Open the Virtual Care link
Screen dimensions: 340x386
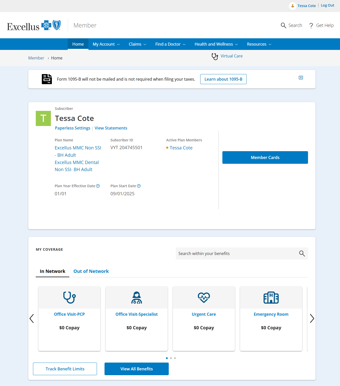tap(232, 56)
